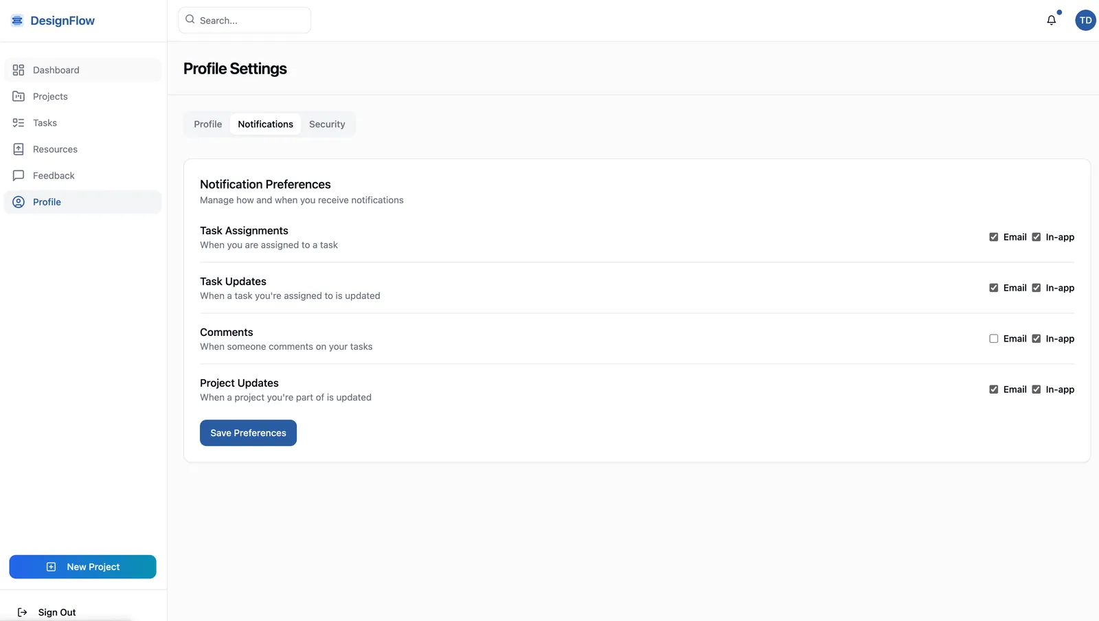This screenshot has width=1099, height=621.
Task: Click 'Manage how and when you receive notifications'
Action: pos(302,201)
